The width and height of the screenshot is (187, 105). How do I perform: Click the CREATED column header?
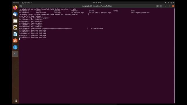coord(75,11)
